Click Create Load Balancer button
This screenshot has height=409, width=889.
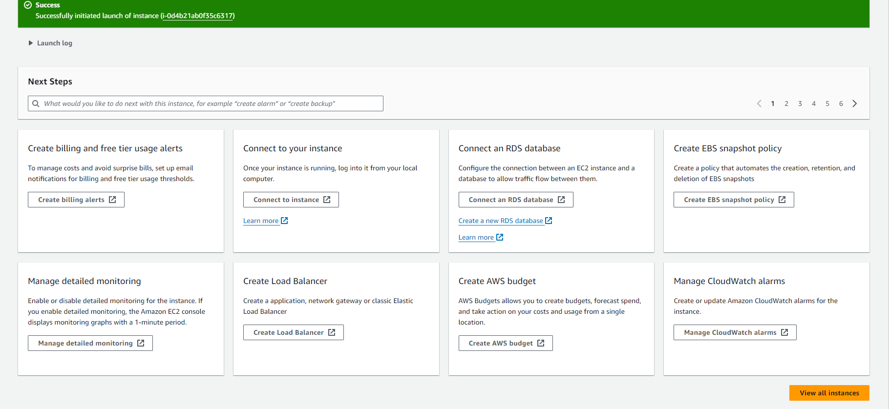point(294,332)
